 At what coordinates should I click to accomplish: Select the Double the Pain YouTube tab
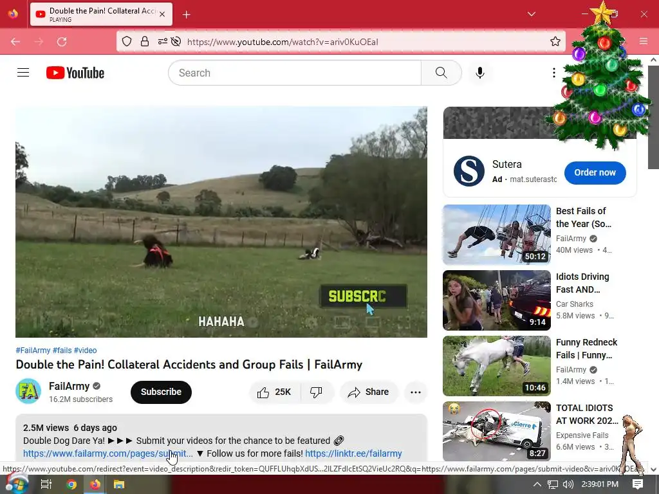[101, 14]
